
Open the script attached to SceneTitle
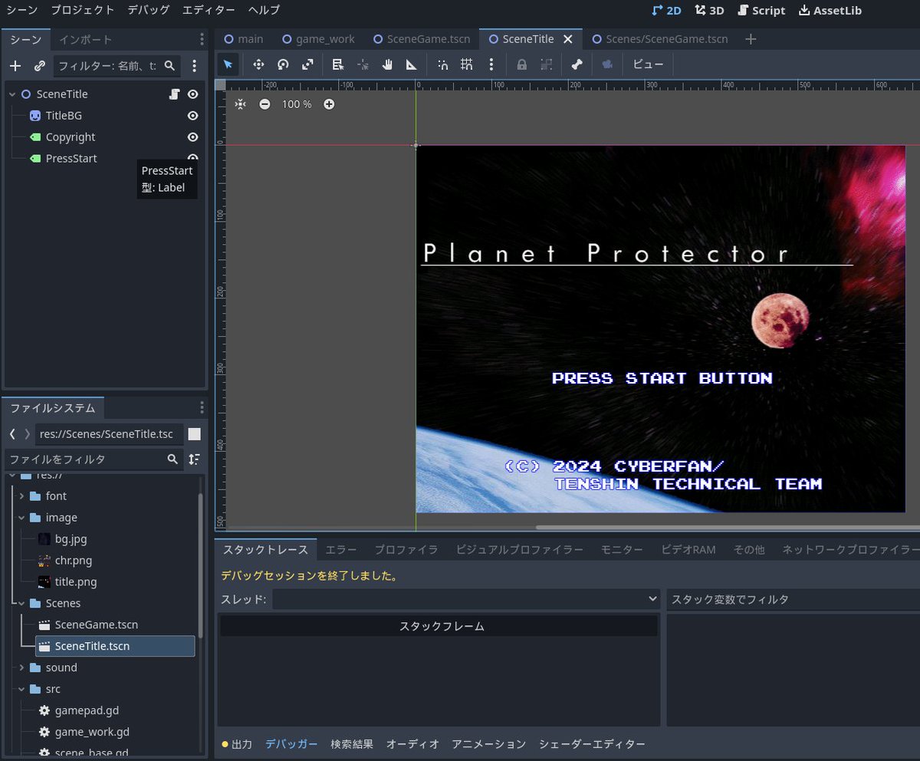click(x=175, y=94)
